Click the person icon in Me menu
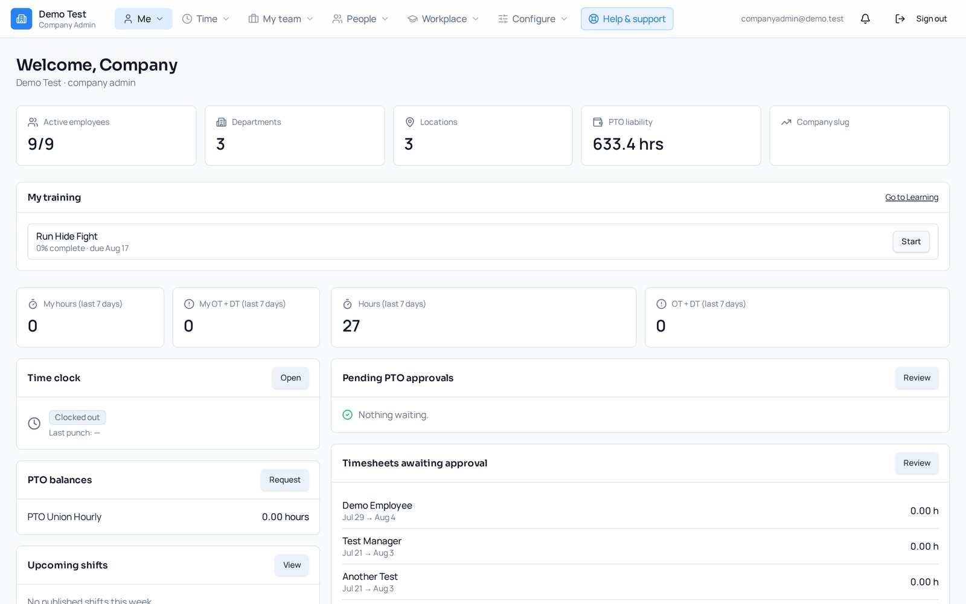966x604 pixels. tap(128, 19)
